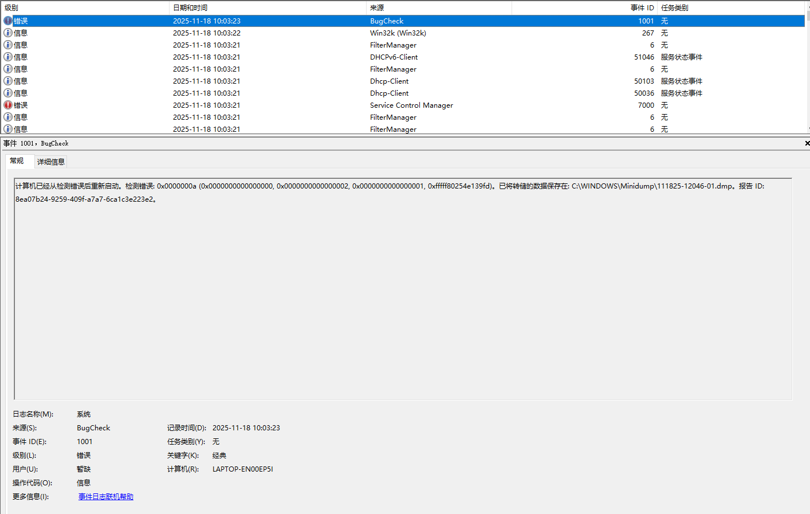Viewport: 810px width, 514px height.
Task: Sort by the 任务类别 column header
Action: (731, 7)
